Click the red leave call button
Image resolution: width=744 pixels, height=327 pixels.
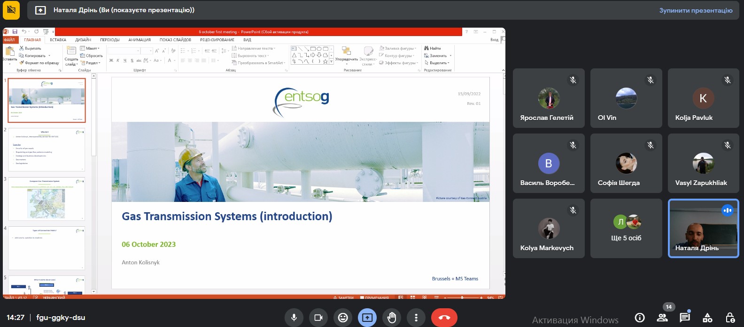point(444,318)
